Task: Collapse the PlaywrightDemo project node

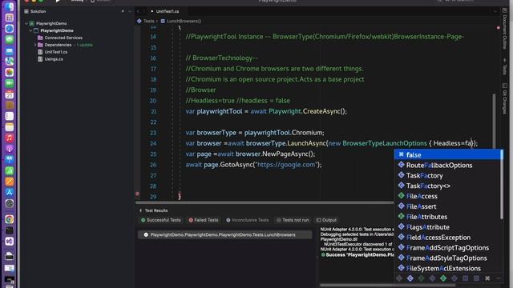Action: pyautogui.click(x=30, y=30)
